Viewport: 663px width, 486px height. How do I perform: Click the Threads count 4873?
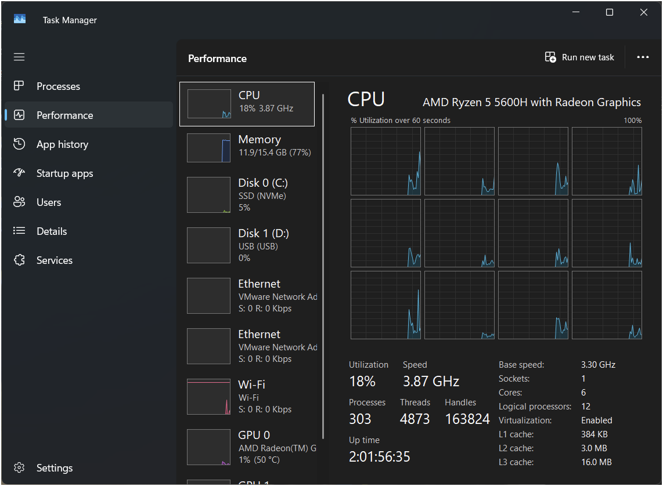[x=415, y=419]
